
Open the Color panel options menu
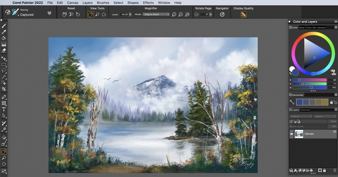(x=336, y=27)
